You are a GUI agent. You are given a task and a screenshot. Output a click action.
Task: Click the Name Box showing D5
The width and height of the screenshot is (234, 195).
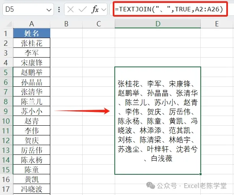(x=28, y=9)
